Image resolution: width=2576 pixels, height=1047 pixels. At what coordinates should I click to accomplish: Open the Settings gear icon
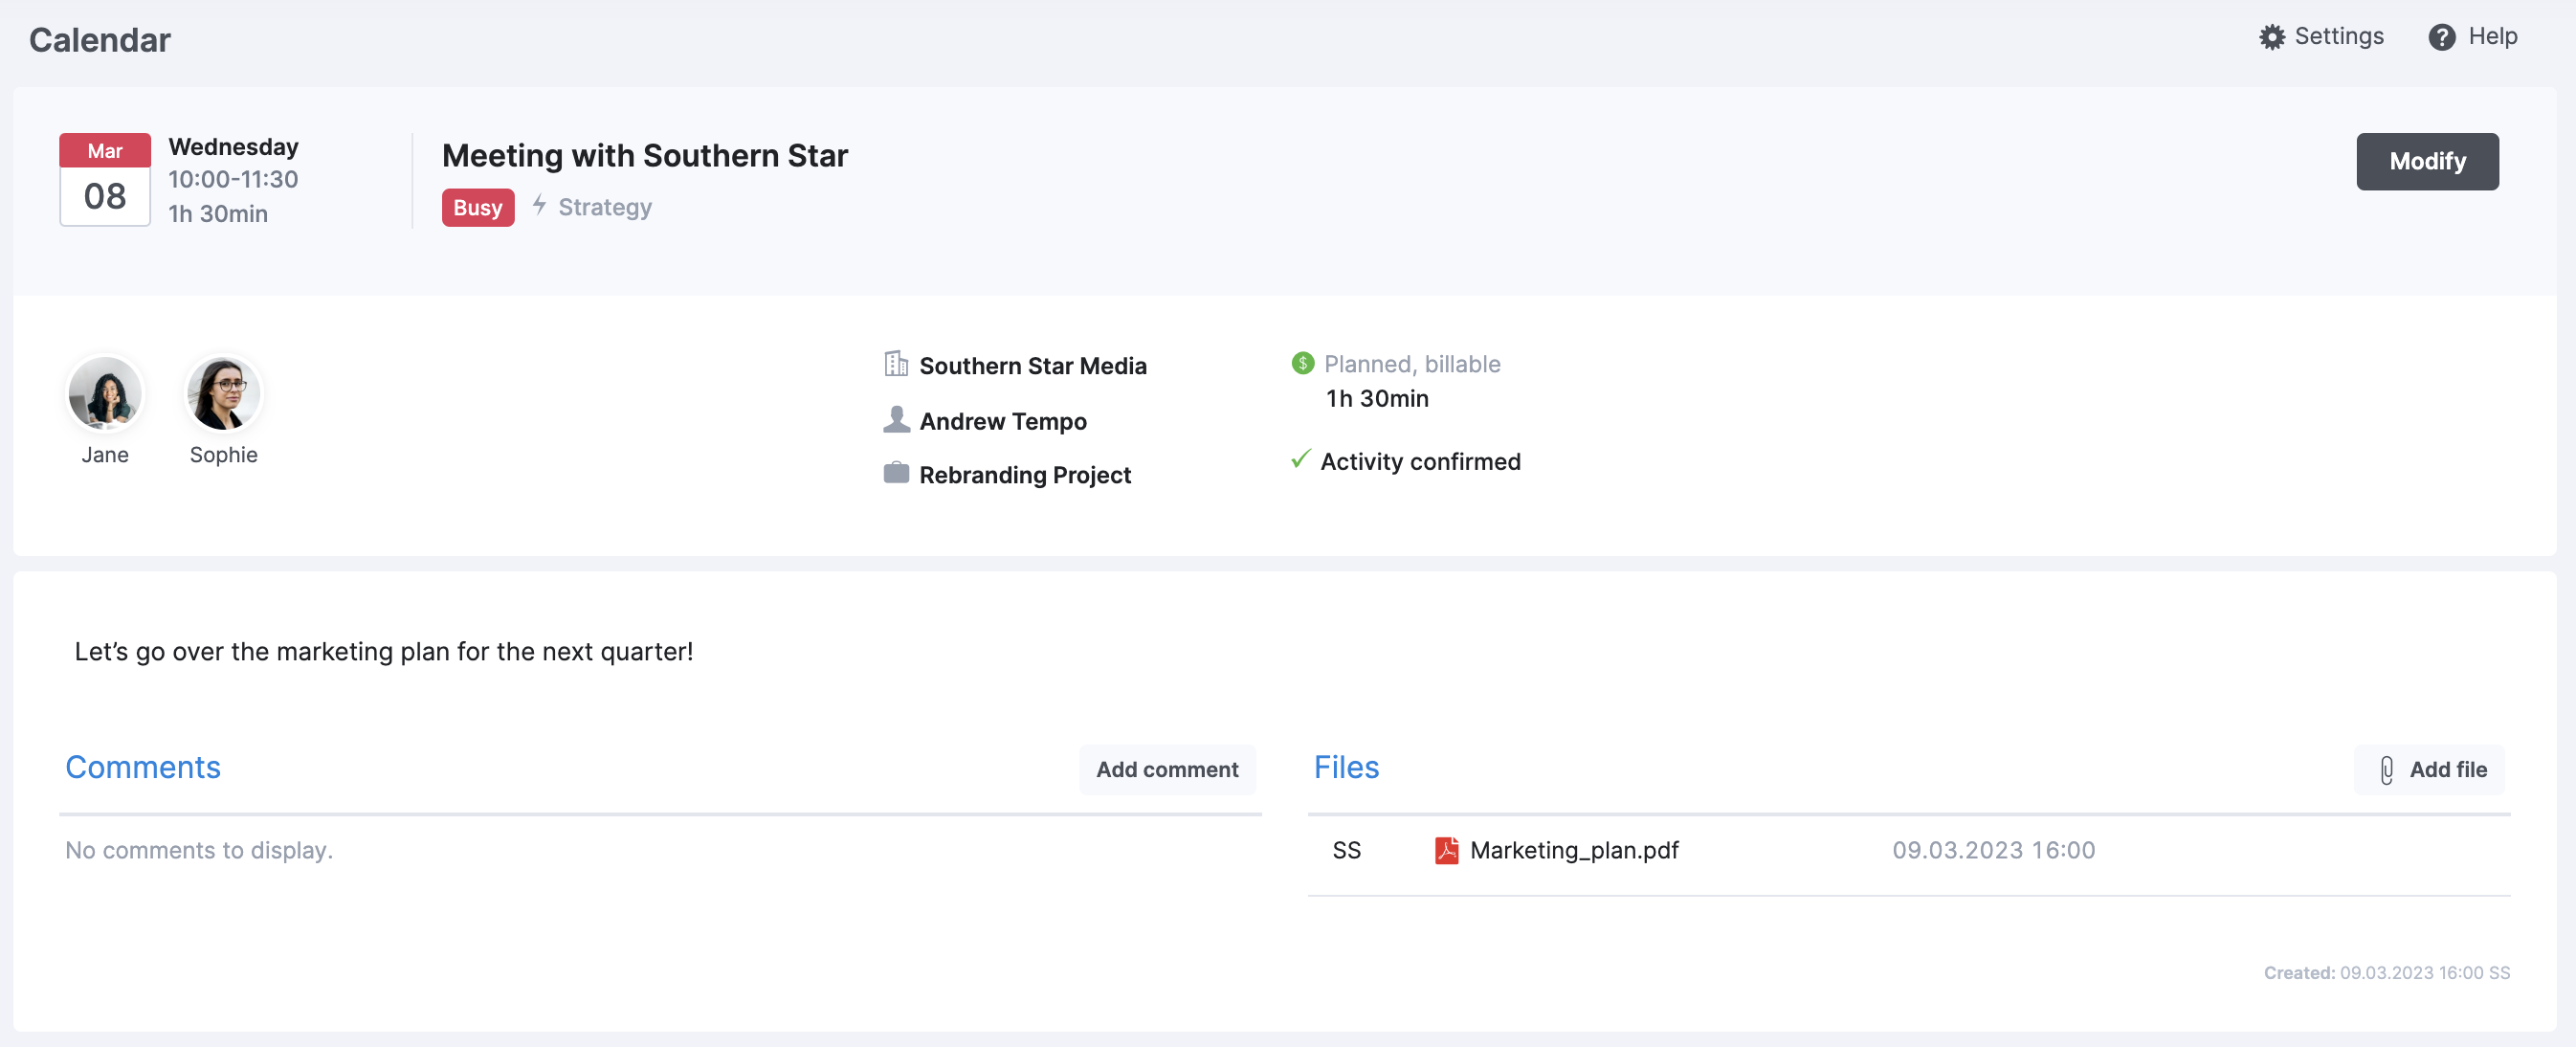[2271, 36]
